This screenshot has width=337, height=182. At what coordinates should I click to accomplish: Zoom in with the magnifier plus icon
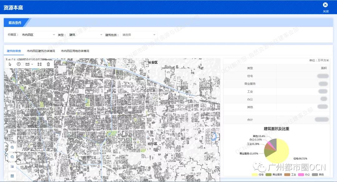[12, 147]
